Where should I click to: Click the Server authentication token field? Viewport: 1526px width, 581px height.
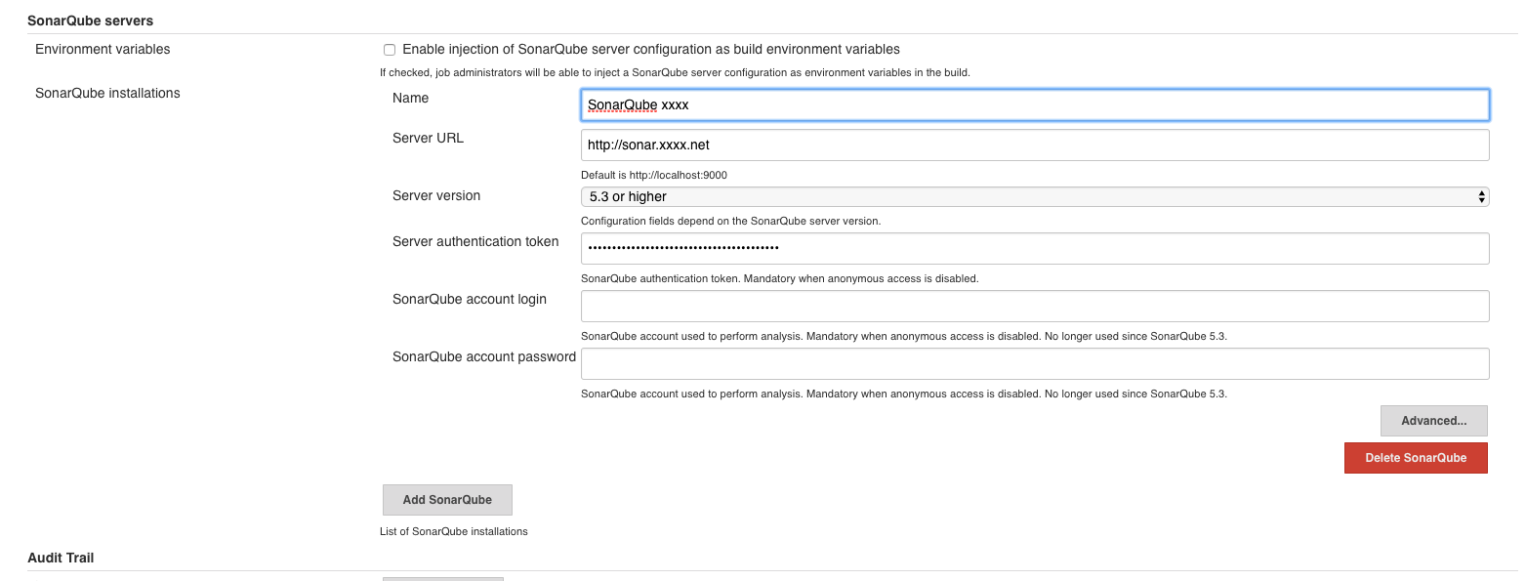[x=1035, y=248]
